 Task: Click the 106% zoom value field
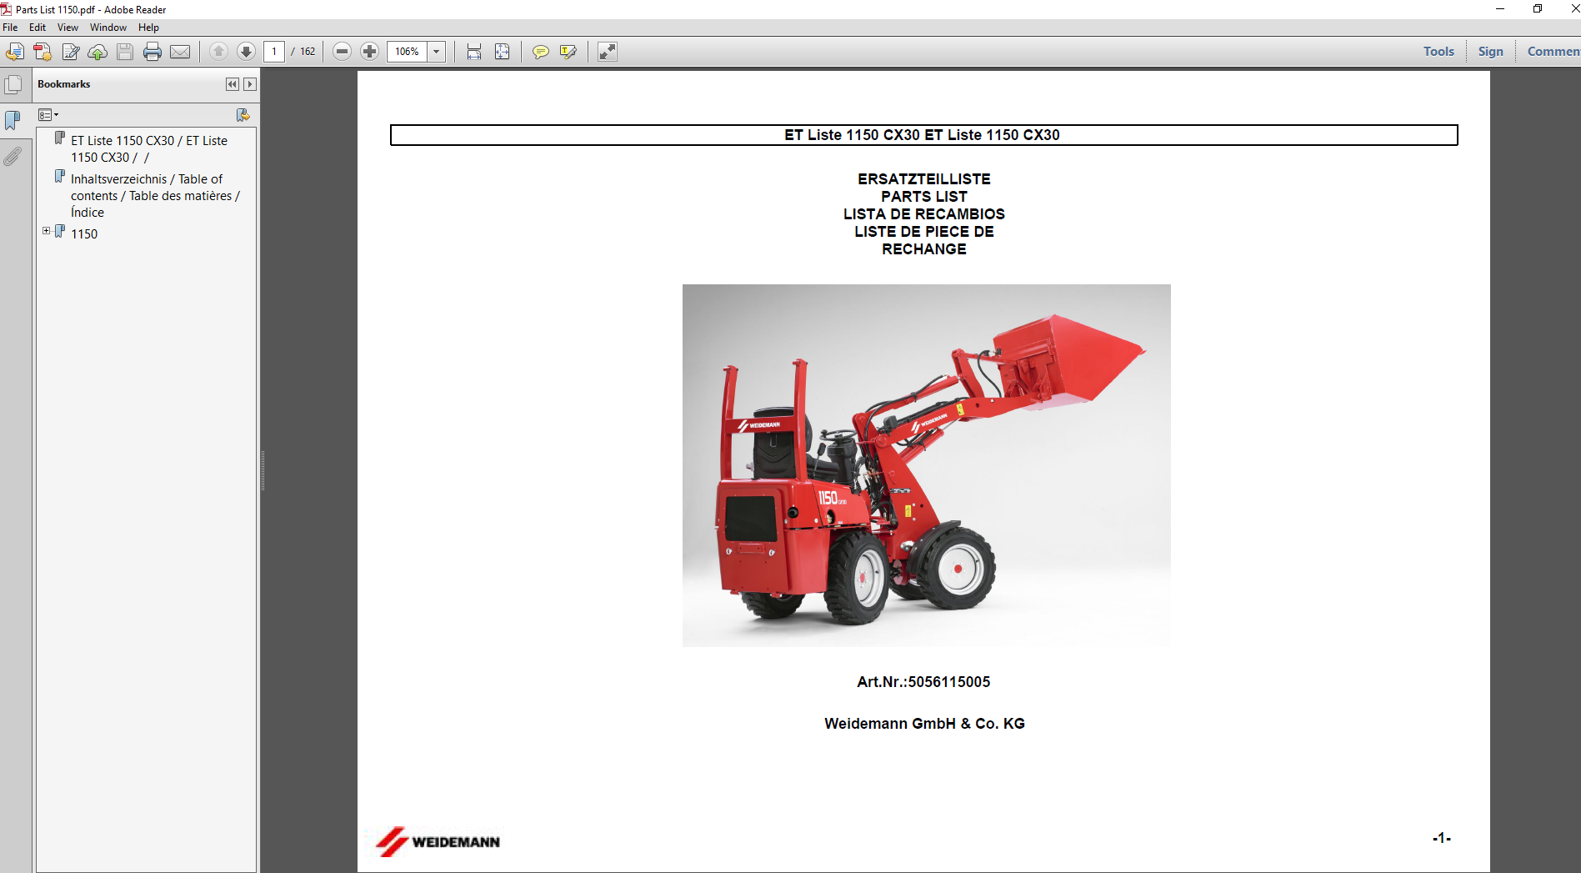[x=408, y=52]
